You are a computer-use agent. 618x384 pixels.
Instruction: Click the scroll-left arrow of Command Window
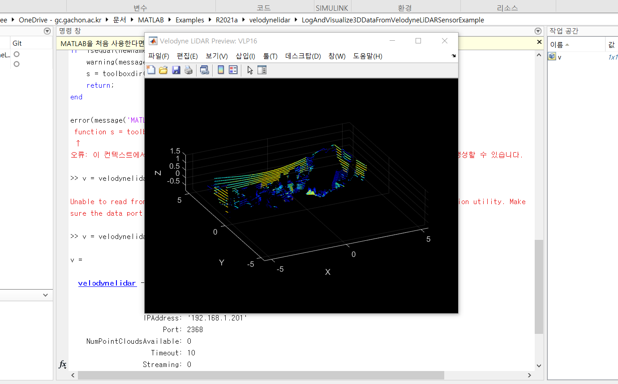(73, 375)
